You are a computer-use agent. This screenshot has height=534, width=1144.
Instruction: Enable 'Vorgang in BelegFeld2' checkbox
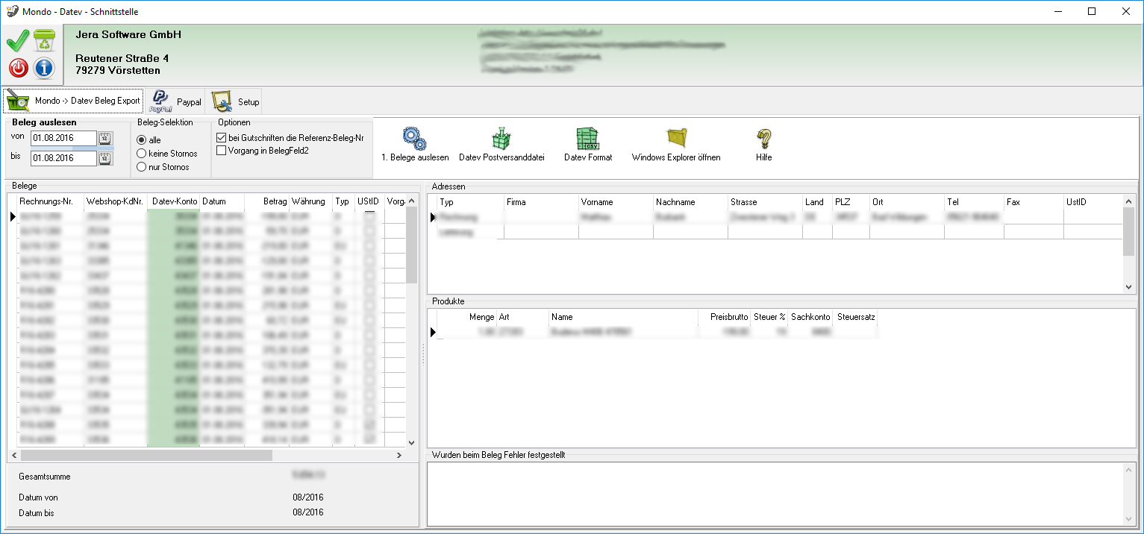tap(221, 151)
